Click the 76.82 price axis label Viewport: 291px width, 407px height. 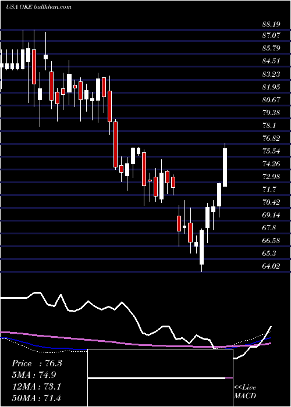(271, 138)
